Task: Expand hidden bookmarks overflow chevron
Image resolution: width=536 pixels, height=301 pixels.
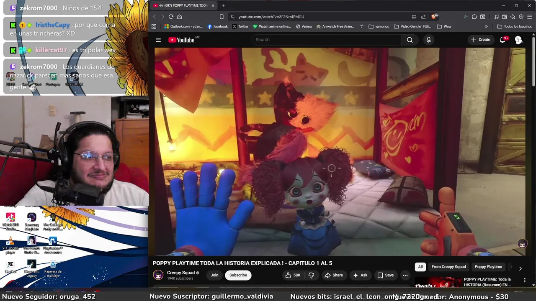Action: click(x=486, y=26)
